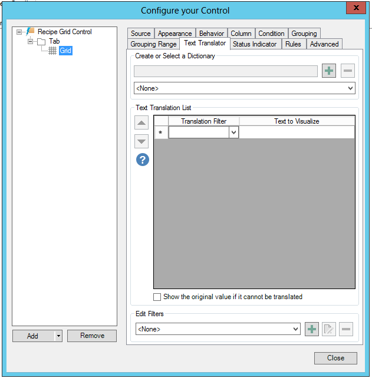Click the Close button
Image resolution: width=372 pixels, height=378 pixels.
point(335,358)
